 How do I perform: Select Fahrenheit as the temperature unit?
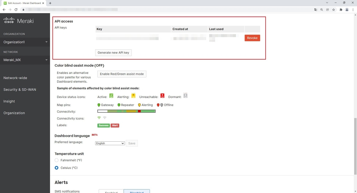pos(57,160)
